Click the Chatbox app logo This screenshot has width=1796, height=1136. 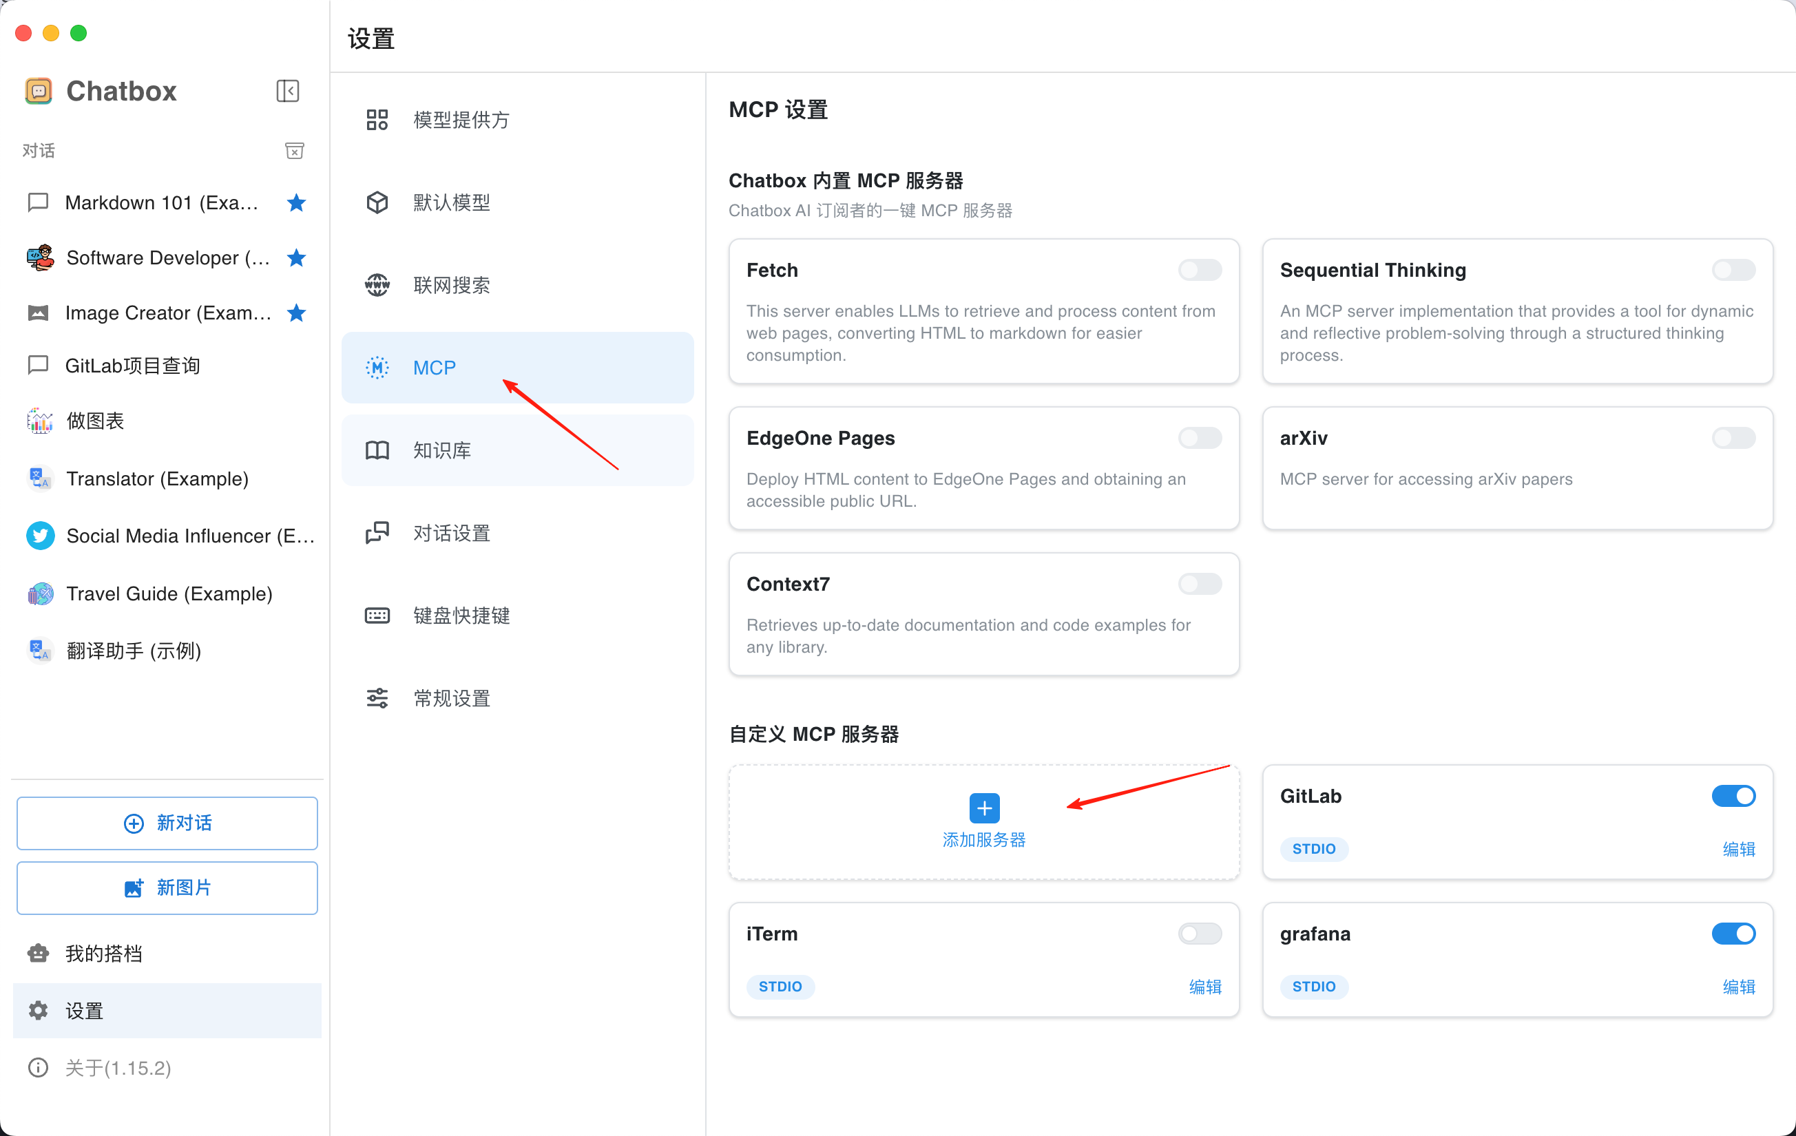[39, 91]
